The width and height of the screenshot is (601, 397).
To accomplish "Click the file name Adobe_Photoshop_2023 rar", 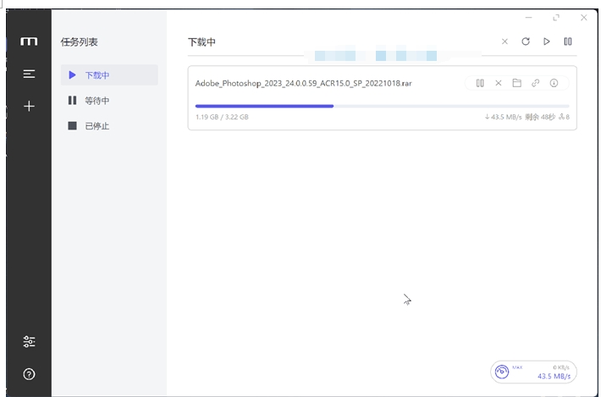I will point(303,83).
